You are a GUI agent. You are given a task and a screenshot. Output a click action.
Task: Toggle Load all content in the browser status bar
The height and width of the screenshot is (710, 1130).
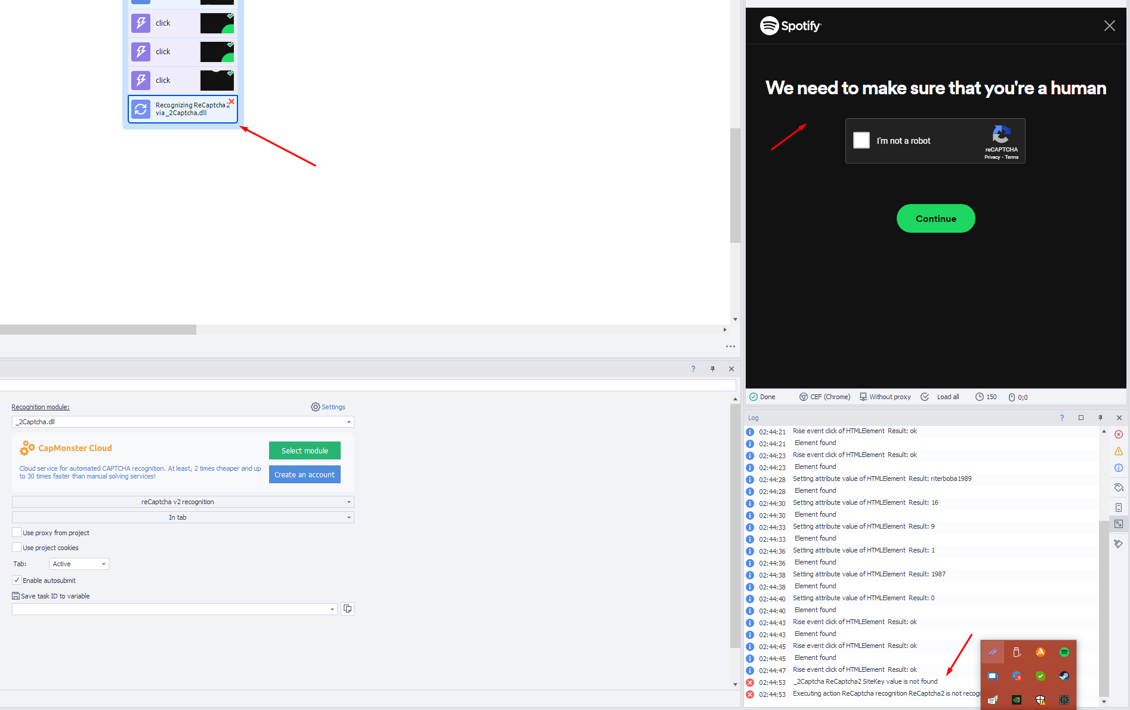pos(940,397)
